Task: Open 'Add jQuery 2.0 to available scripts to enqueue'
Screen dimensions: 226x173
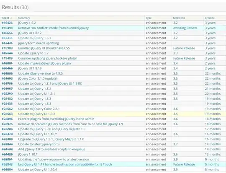Action: coord(51,150)
